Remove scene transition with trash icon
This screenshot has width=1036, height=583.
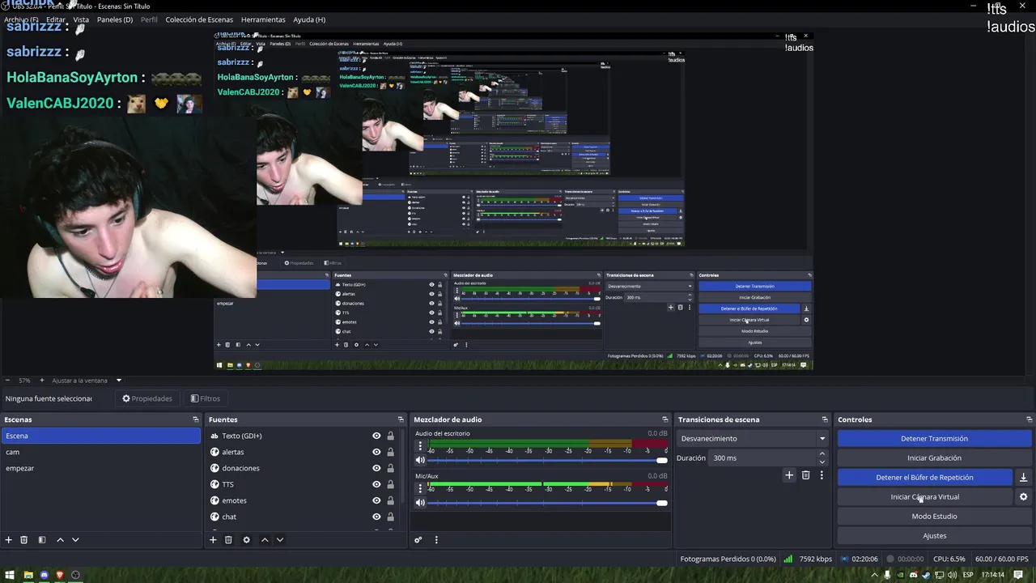(805, 475)
